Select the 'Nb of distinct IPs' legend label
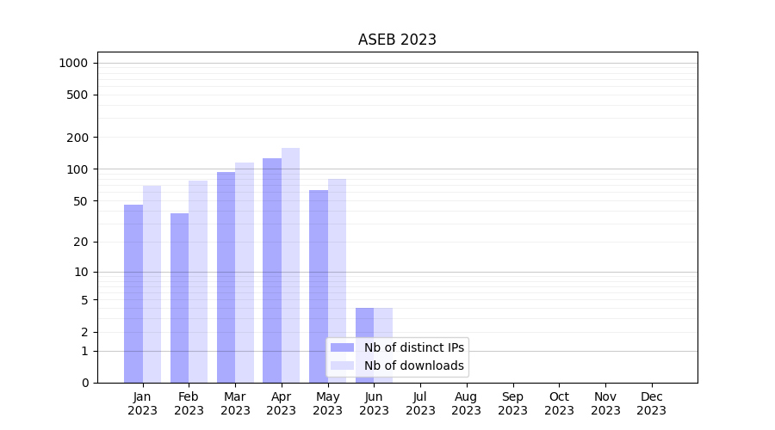775x430 pixels. click(x=413, y=347)
